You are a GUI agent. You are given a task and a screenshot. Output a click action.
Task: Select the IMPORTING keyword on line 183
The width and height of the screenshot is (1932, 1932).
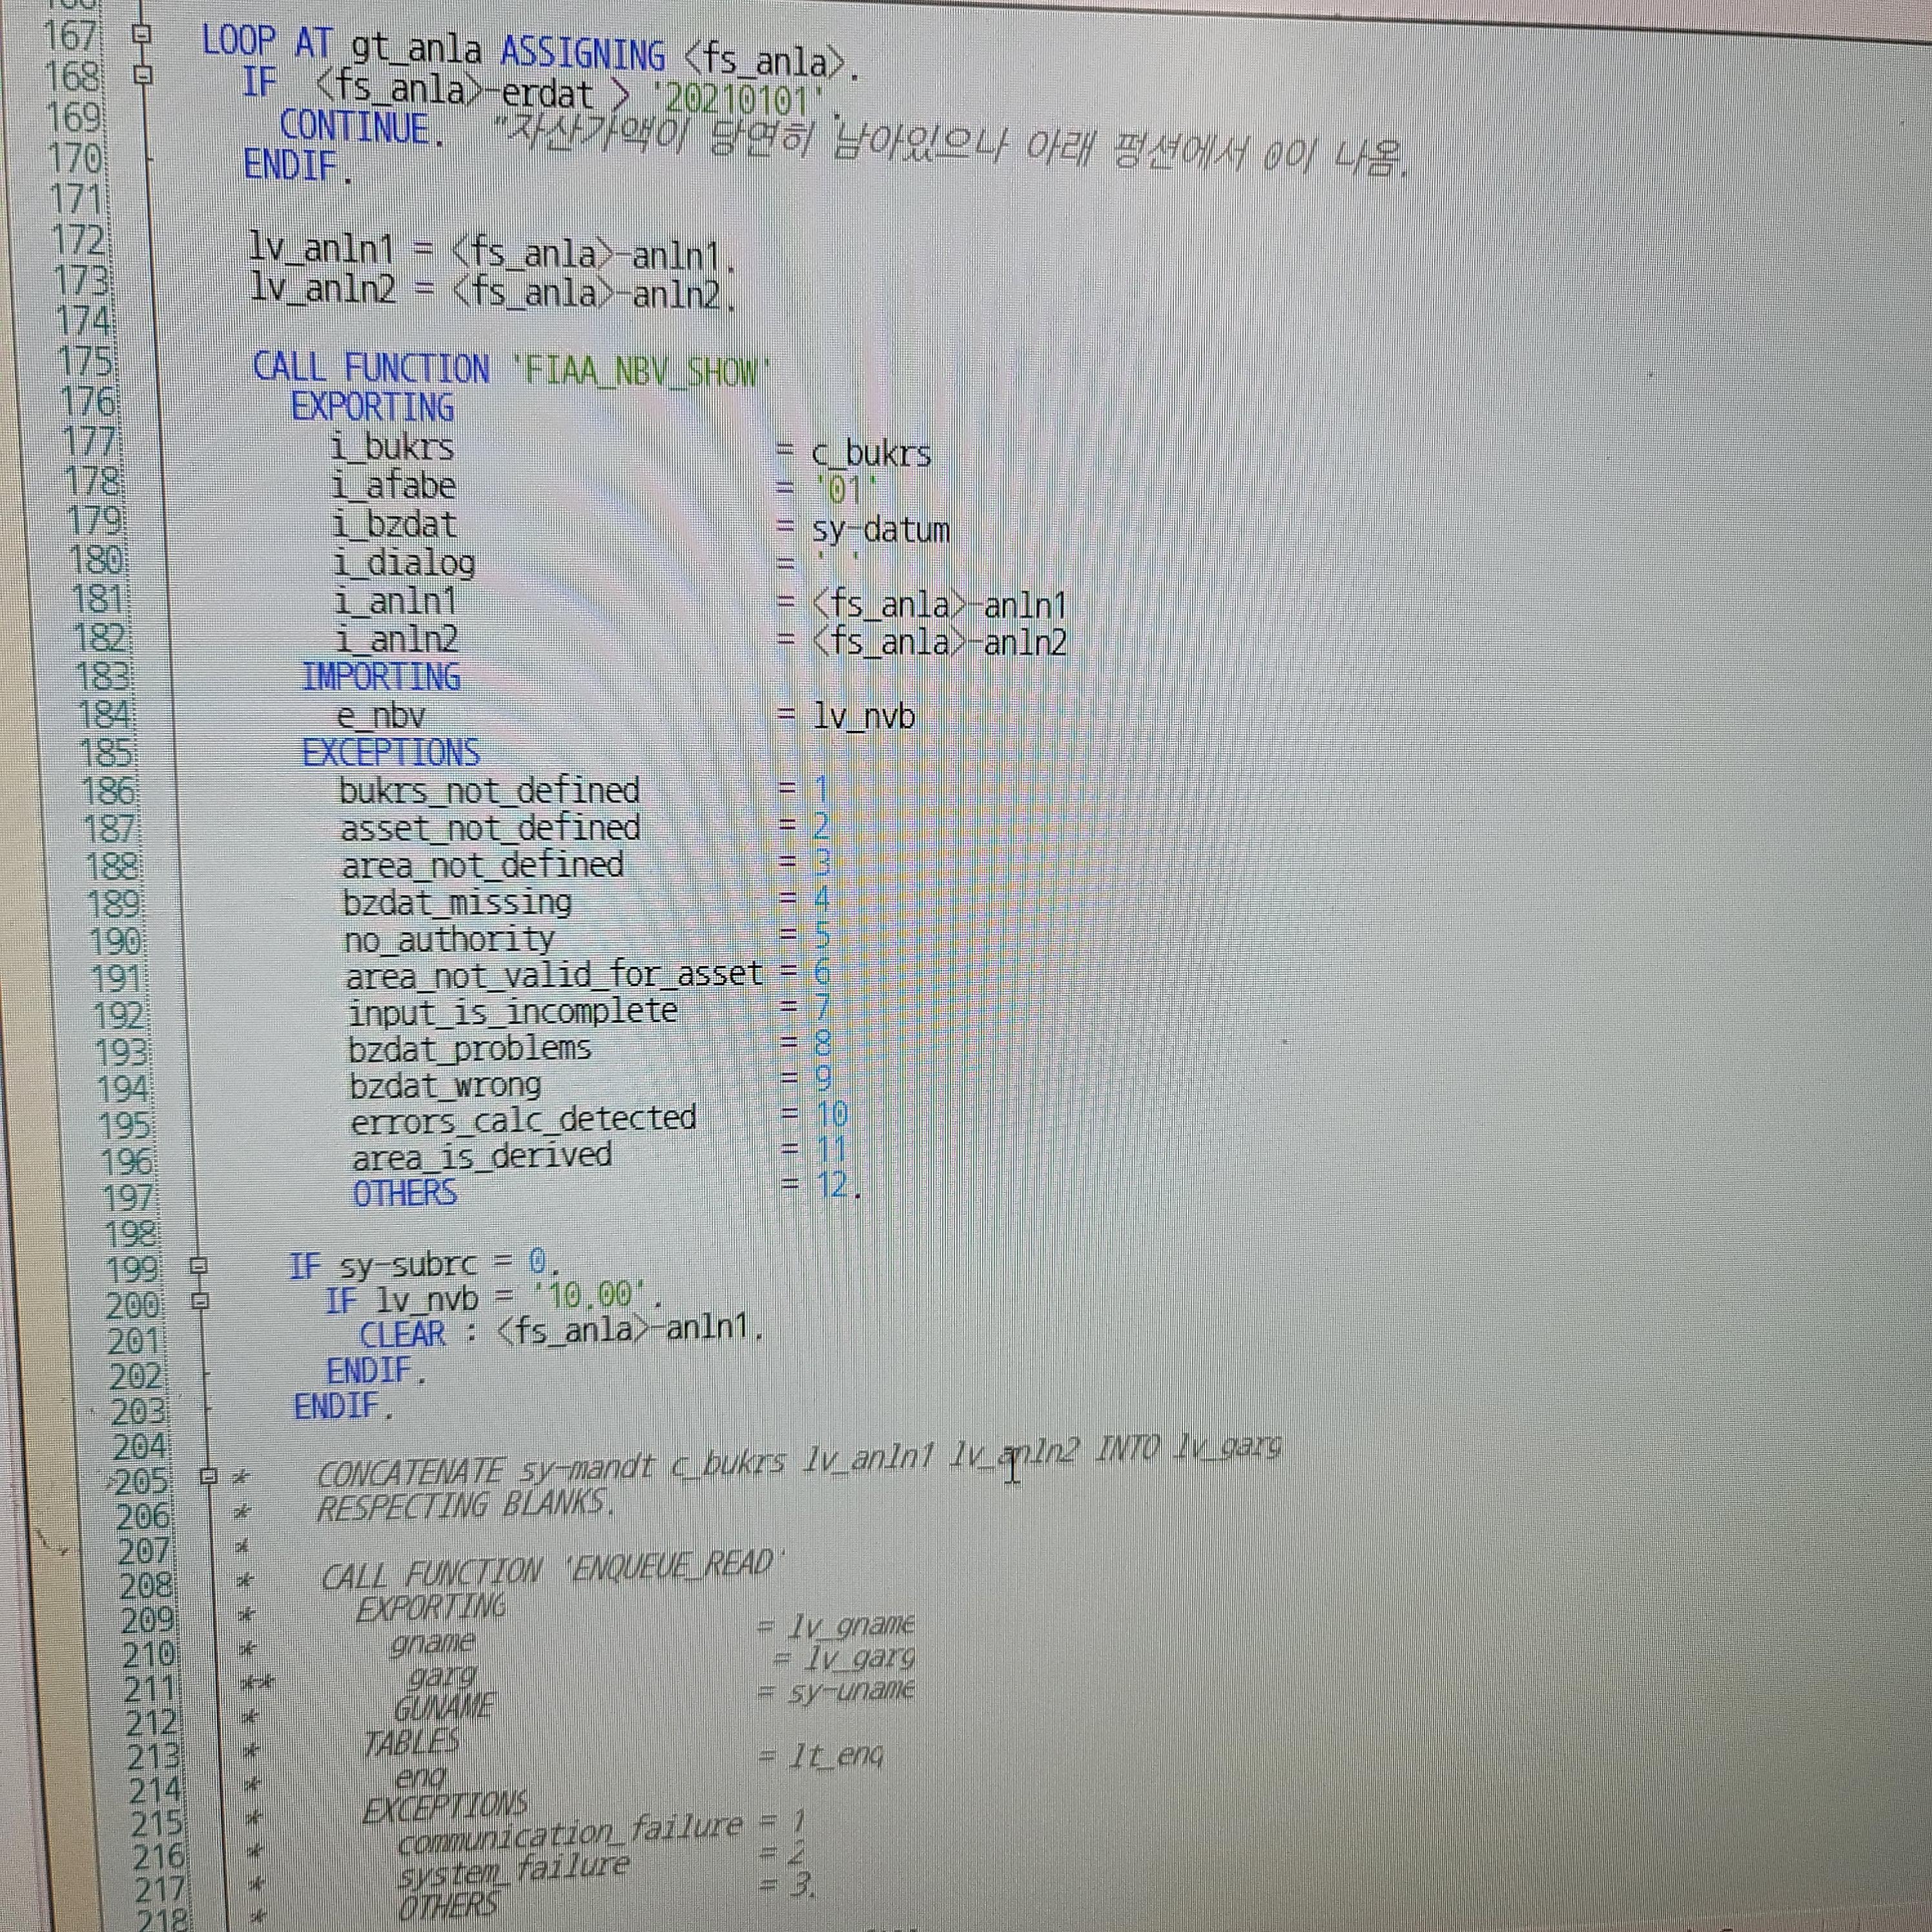tap(381, 678)
